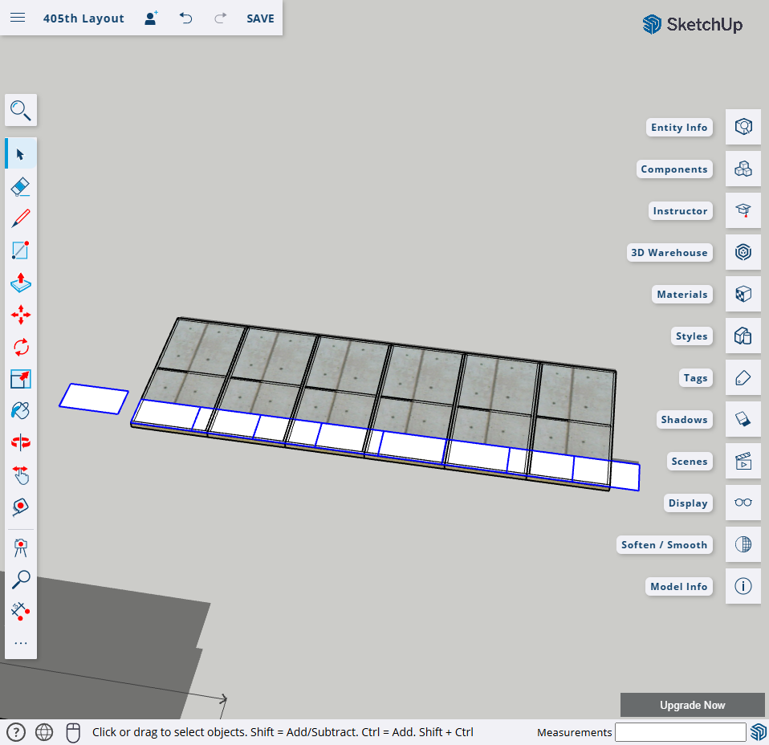Open the Components panel icon
The width and height of the screenshot is (769, 745).
pyautogui.click(x=743, y=169)
